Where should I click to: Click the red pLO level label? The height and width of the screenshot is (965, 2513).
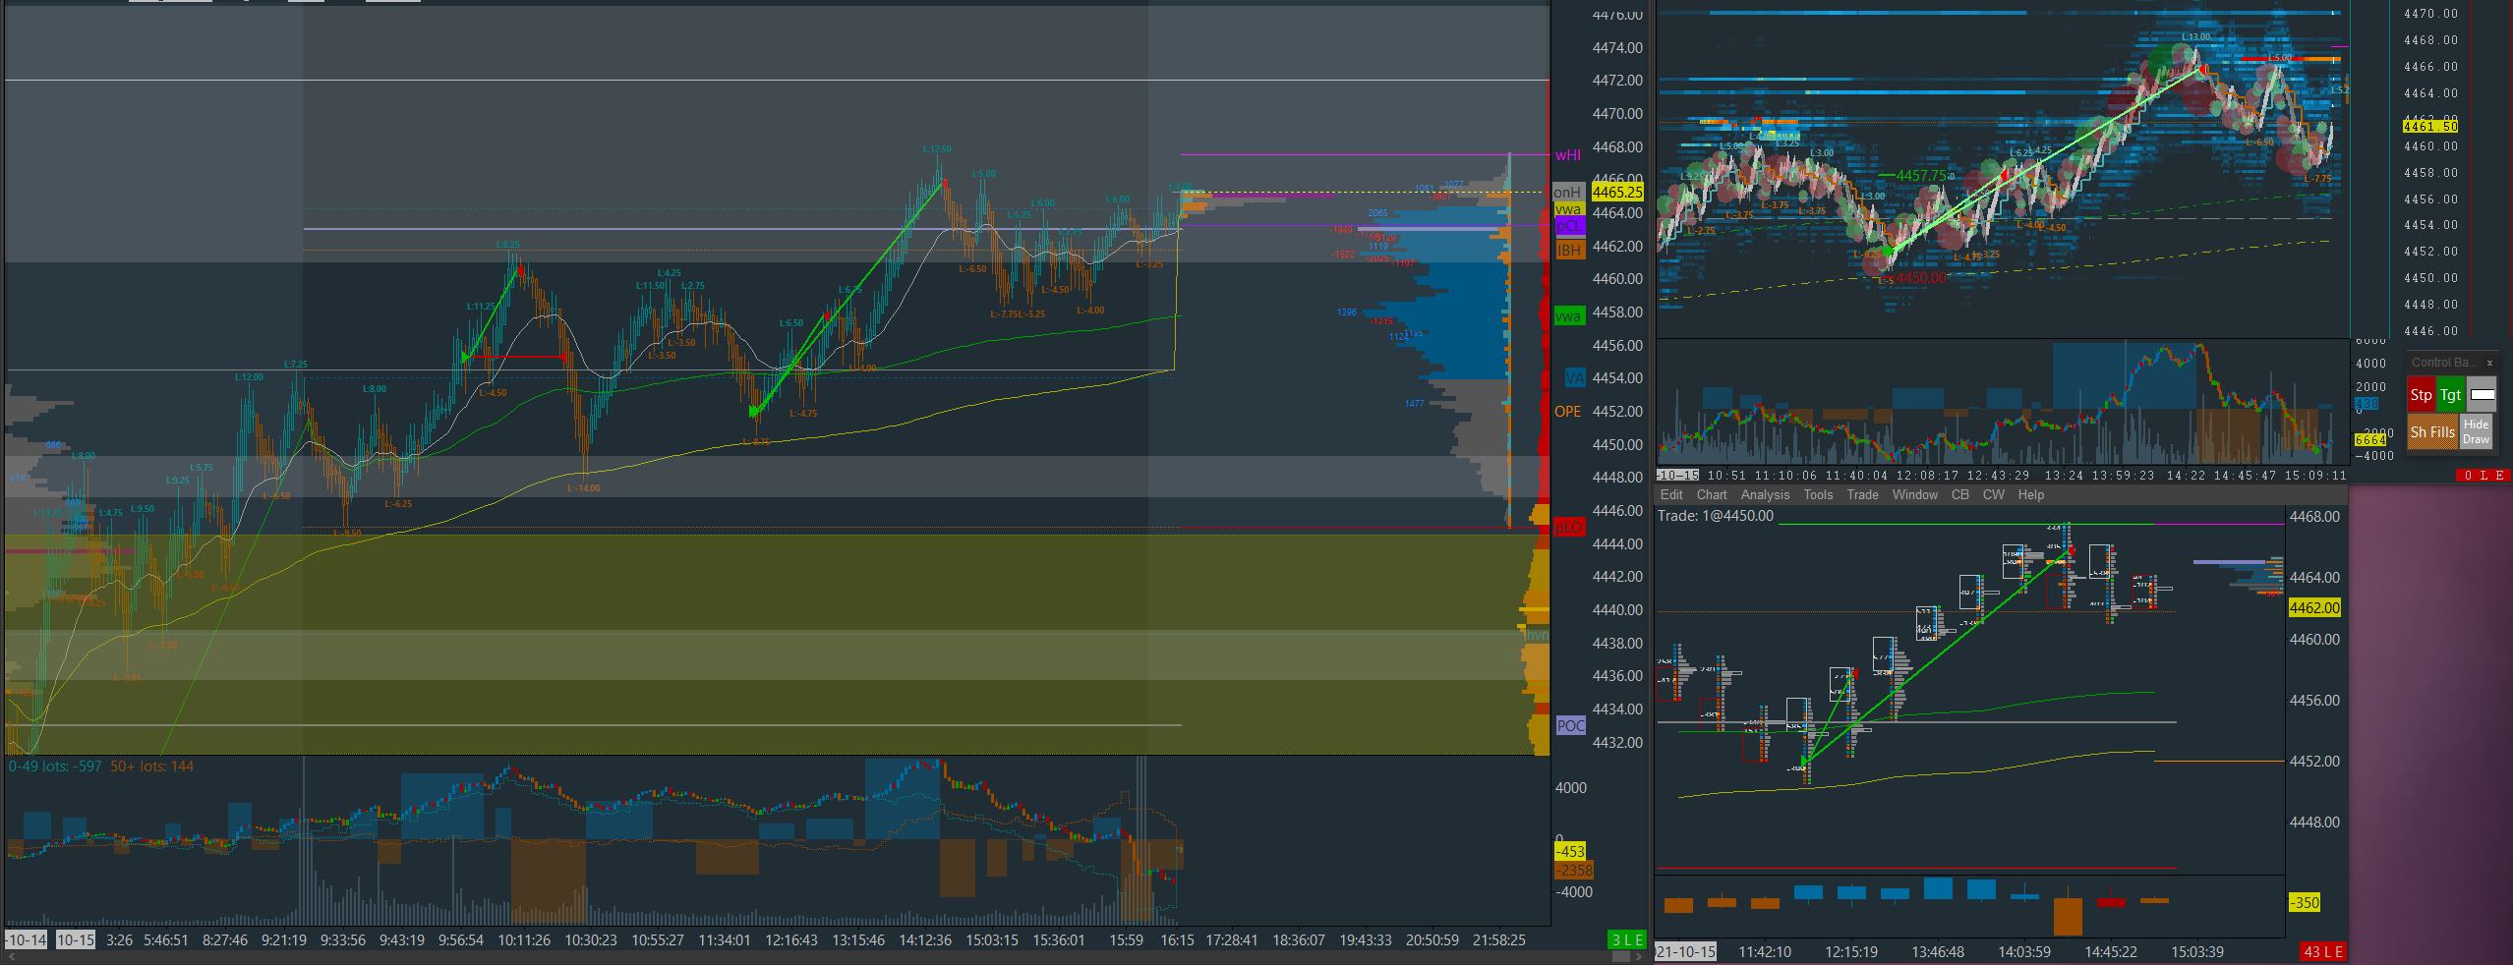pyautogui.click(x=1568, y=528)
